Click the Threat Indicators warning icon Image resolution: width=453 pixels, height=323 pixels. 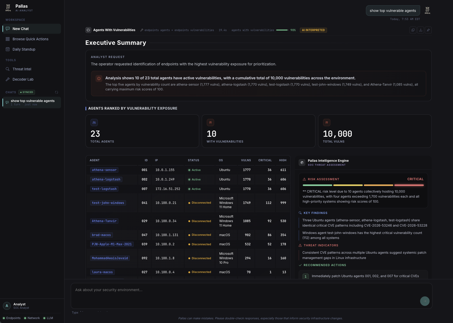[x=300, y=245]
